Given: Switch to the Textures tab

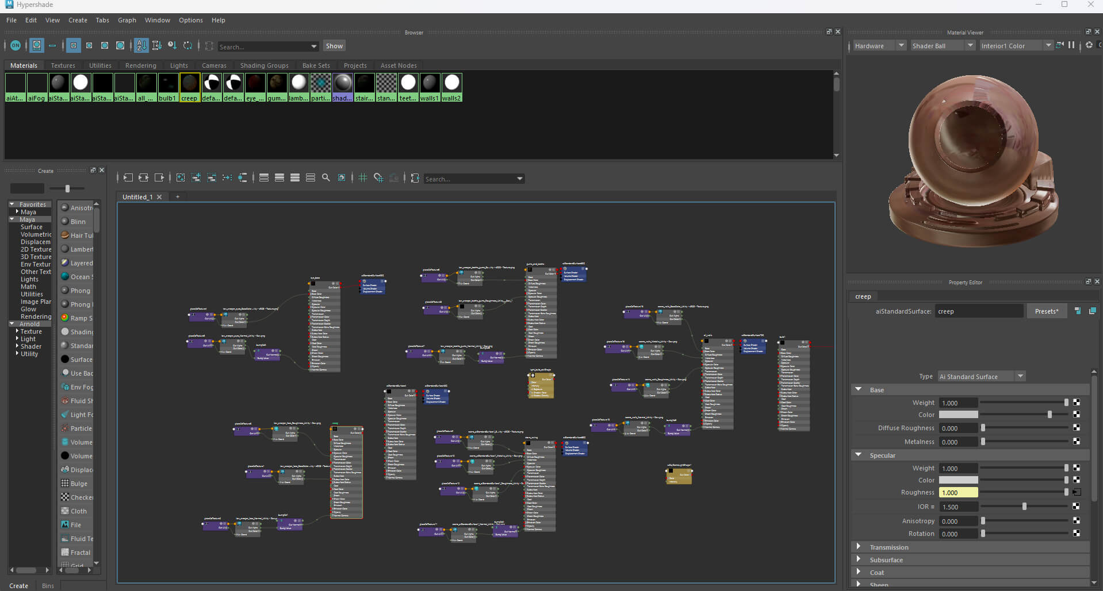Looking at the screenshot, I should point(63,65).
